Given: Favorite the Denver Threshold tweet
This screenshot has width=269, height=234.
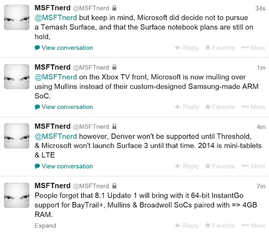Looking at the screenshot, I should pos(220,166).
